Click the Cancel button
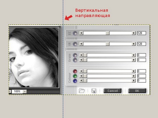Image resolution: width=158 pixels, height=118 pixels. coord(113,91)
